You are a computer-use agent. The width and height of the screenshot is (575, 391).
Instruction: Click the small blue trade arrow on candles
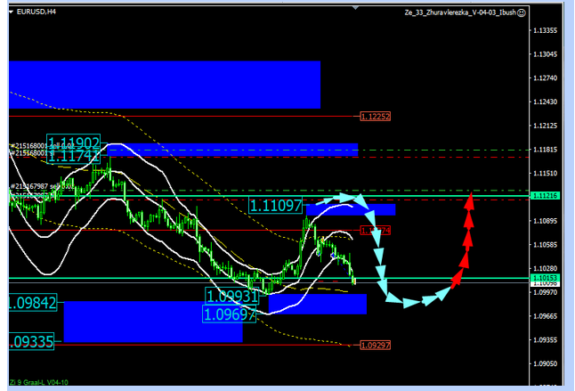pos(334,256)
